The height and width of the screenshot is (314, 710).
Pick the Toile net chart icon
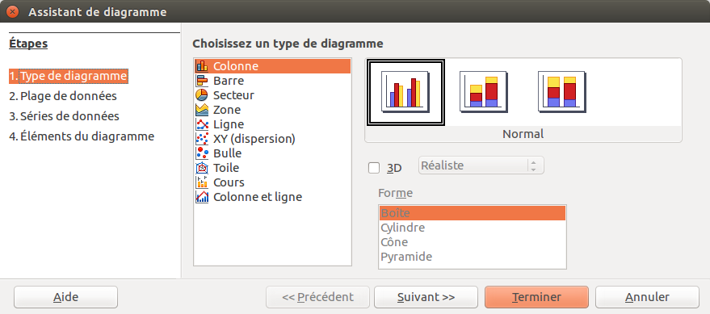coord(202,167)
